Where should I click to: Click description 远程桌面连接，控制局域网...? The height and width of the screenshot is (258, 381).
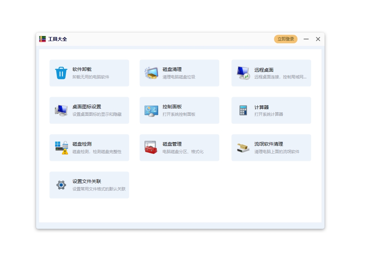pos(280,77)
